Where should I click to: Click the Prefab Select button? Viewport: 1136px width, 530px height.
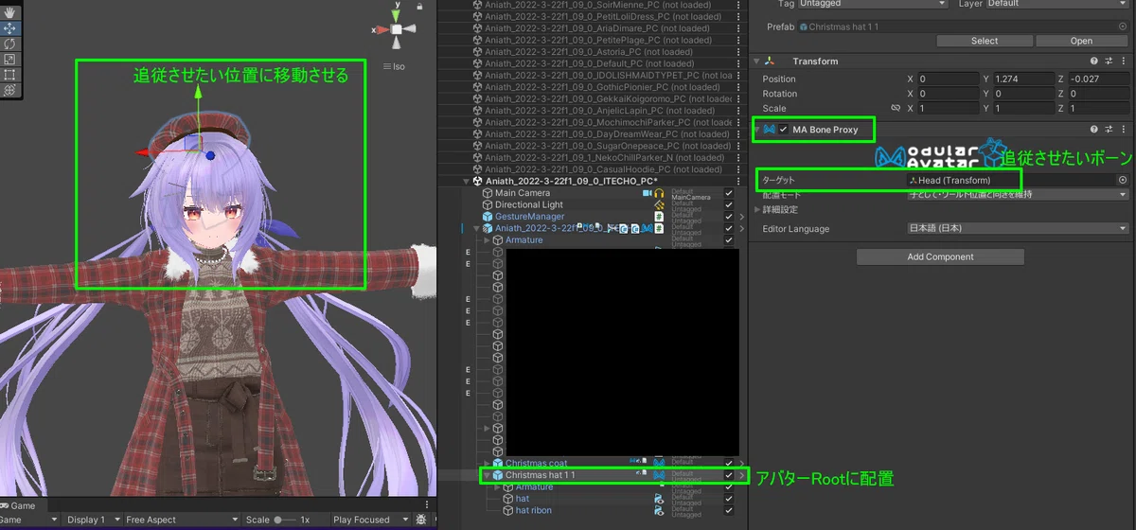[x=985, y=41]
